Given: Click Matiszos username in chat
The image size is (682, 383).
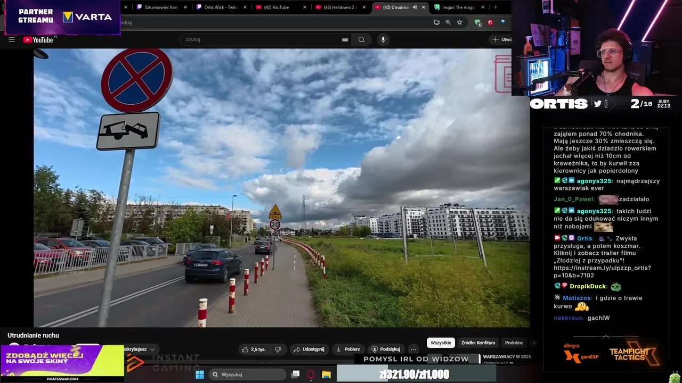Looking at the screenshot, I should [x=577, y=298].
